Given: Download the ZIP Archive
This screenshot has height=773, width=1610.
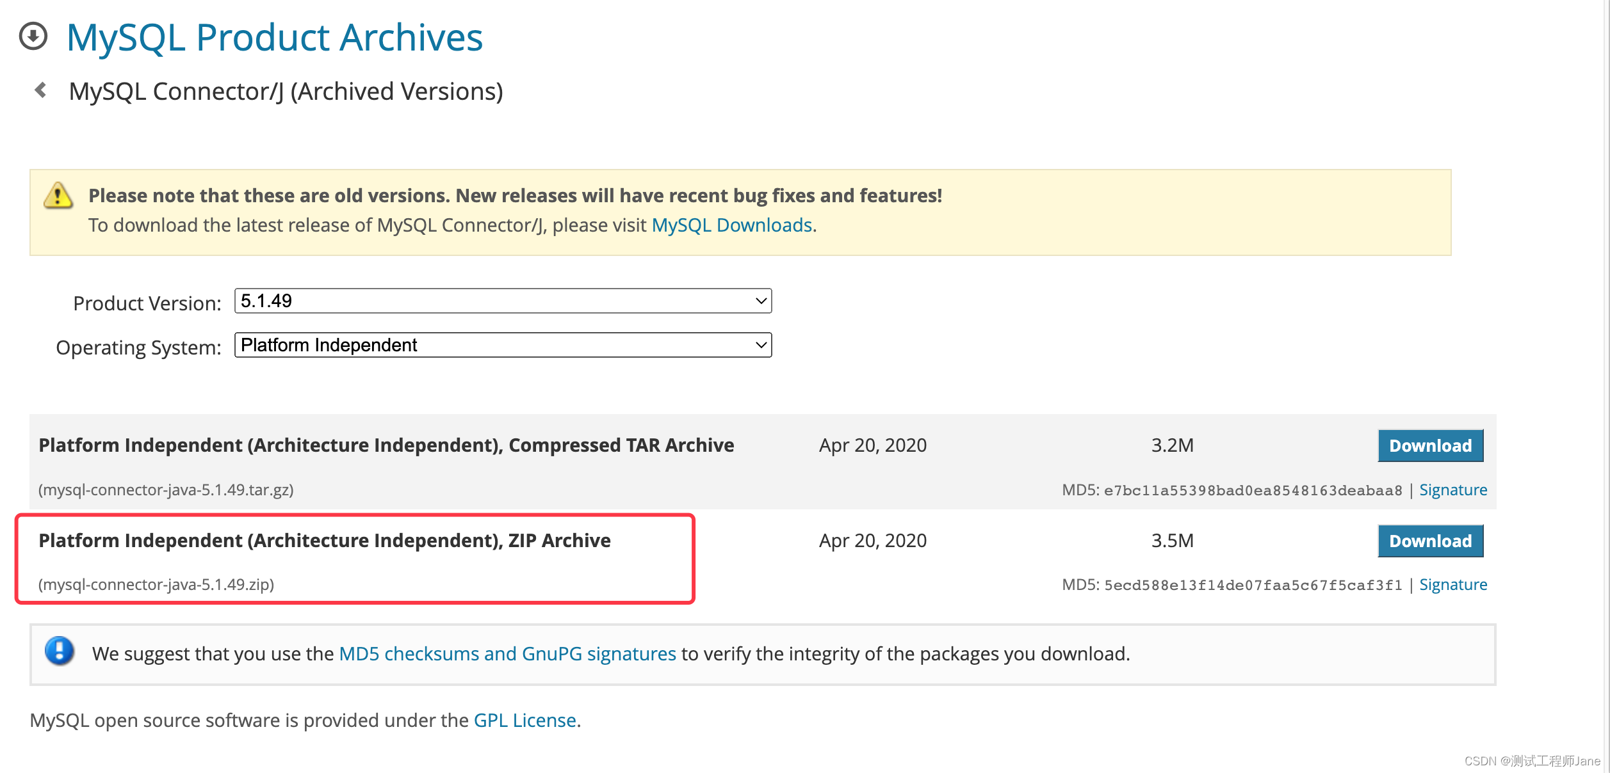Looking at the screenshot, I should click(1430, 541).
